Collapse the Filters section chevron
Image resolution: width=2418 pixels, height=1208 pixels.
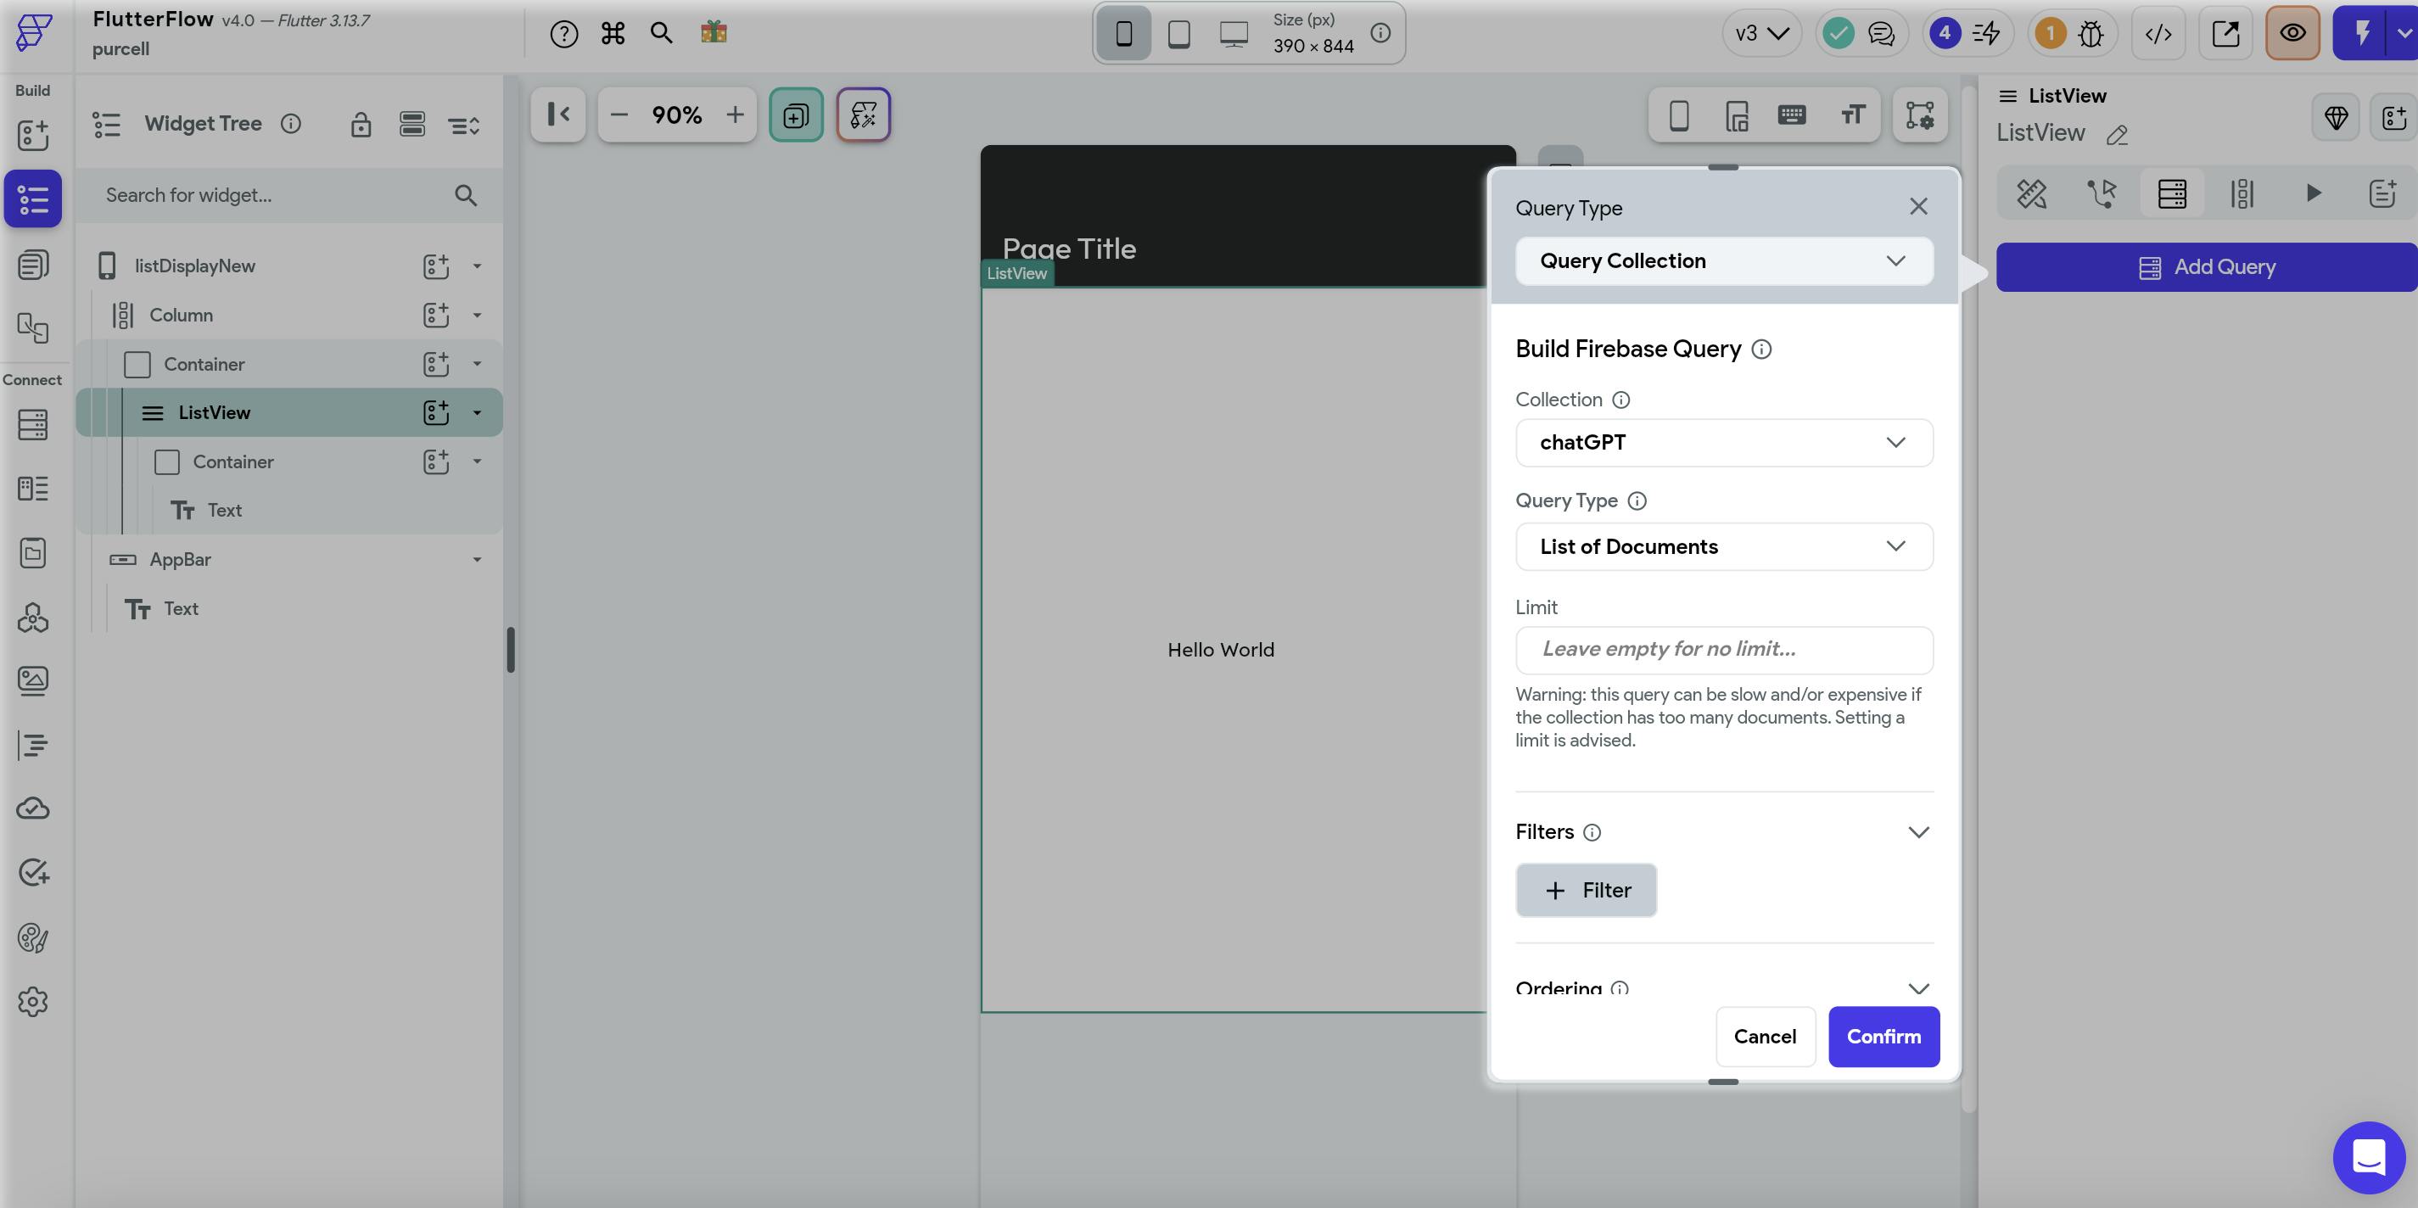click(1917, 831)
